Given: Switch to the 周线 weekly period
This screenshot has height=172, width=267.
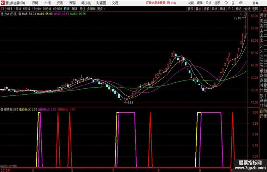Looking at the screenshot, I should (x=75, y=9).
